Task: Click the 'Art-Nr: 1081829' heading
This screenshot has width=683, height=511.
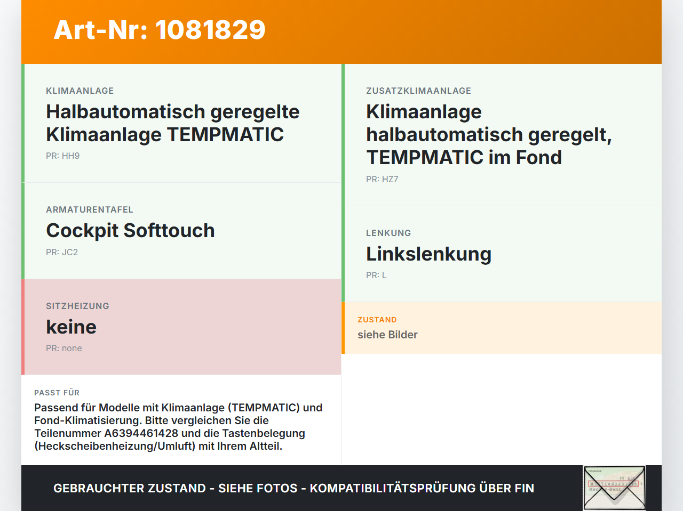Action: pyautogui.click(x=160, y=30)
